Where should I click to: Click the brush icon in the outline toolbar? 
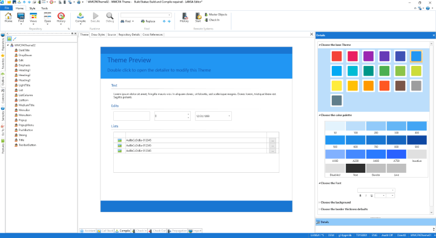point(15,39)
